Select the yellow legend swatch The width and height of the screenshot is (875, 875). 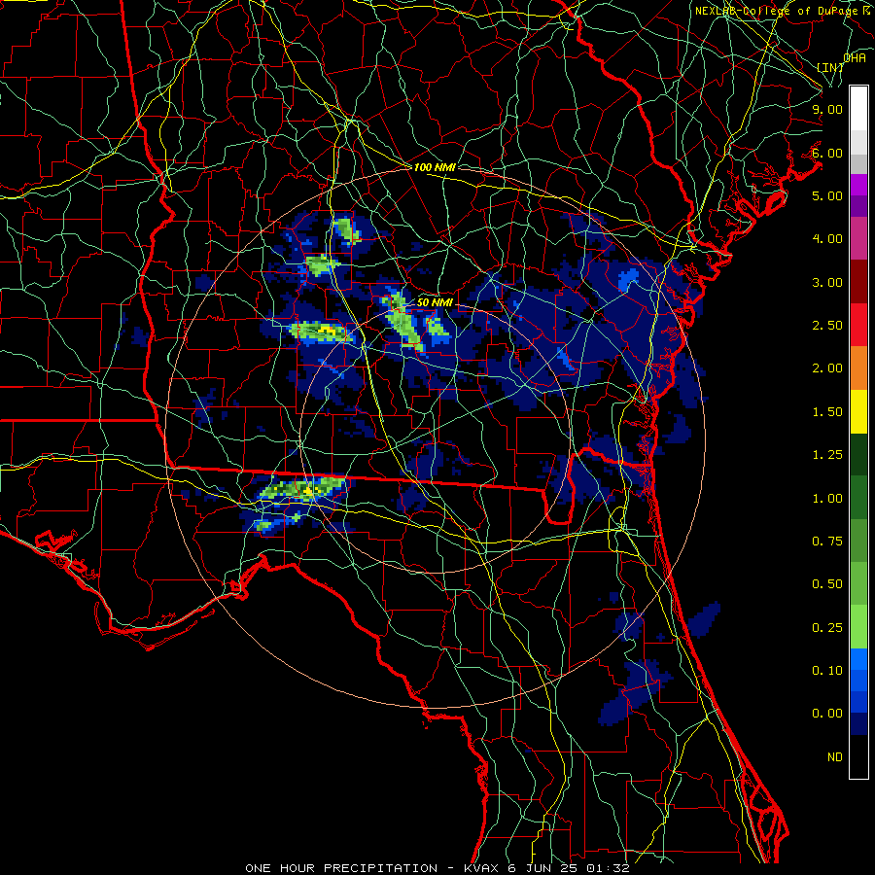coord(858,411)
